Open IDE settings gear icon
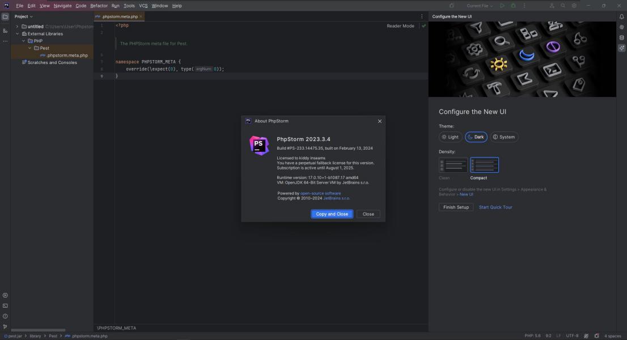Viewport: 627px width, 340px height. (574, 6)
